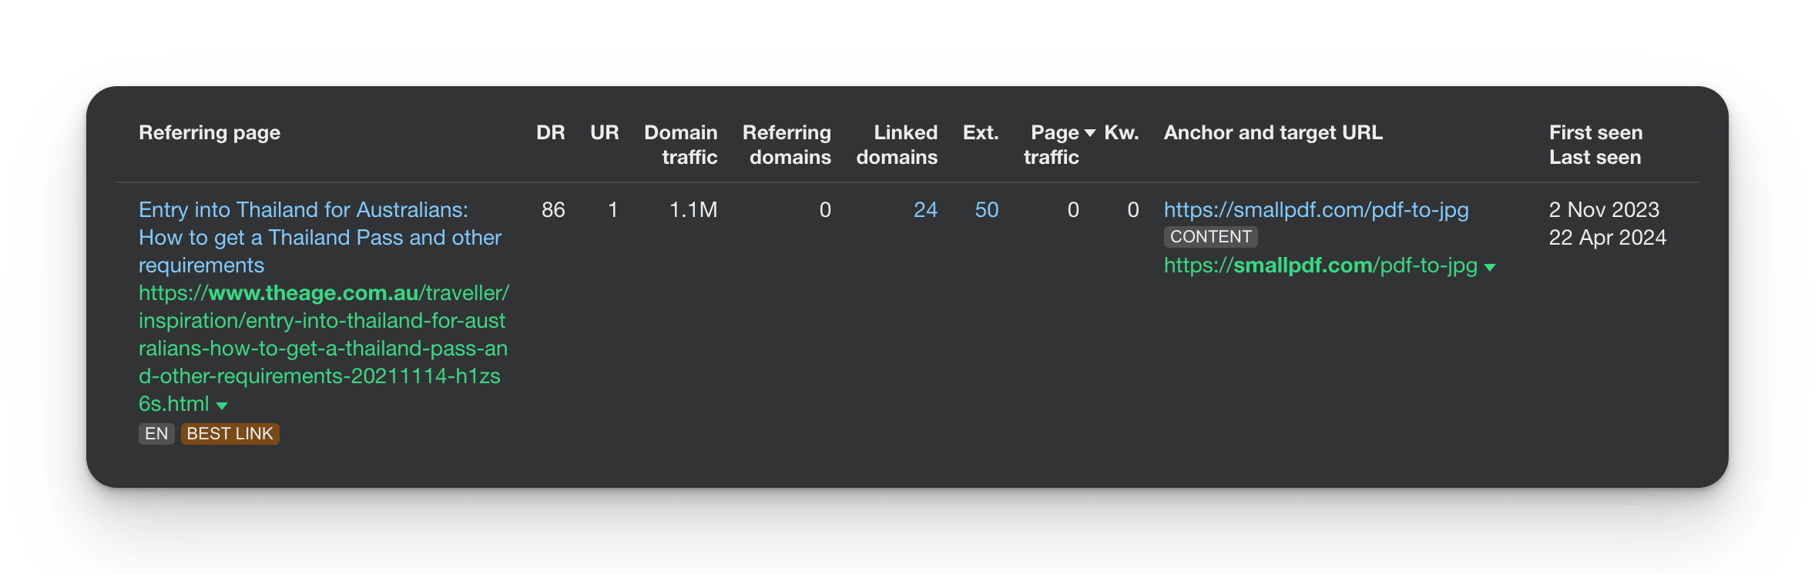Viewport: 1815px width, 574px height.
Task: Click the blue smallpdf.com/pdf-to-jpg anchor link
Action: coord(1317,209)
